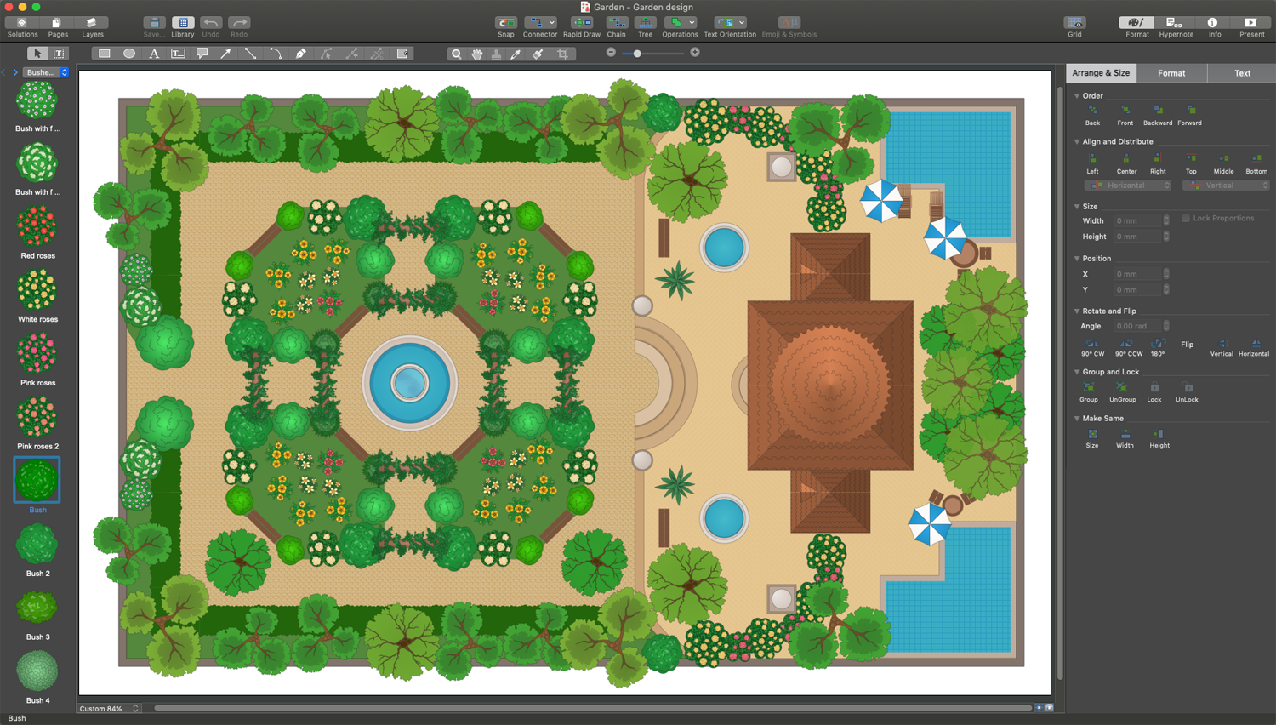The image size is (1276, 725).
Task: Select the Bush 3 library shape
Action: click(x=37, y=613)
